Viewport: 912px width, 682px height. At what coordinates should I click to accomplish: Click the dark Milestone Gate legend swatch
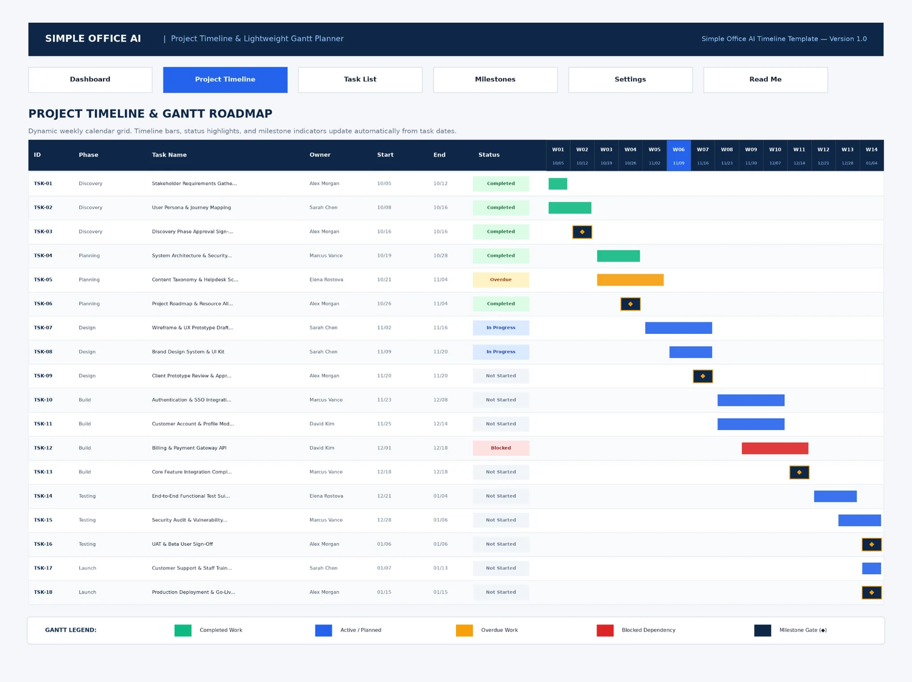coord(763,630)
